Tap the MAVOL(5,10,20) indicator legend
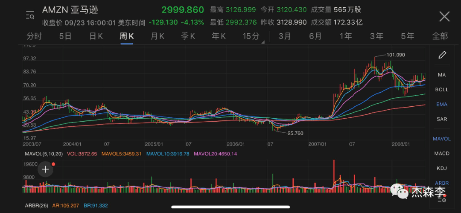The width and height of the screenshot is (461, 213). pyautogui.click(x=44, y=154)
